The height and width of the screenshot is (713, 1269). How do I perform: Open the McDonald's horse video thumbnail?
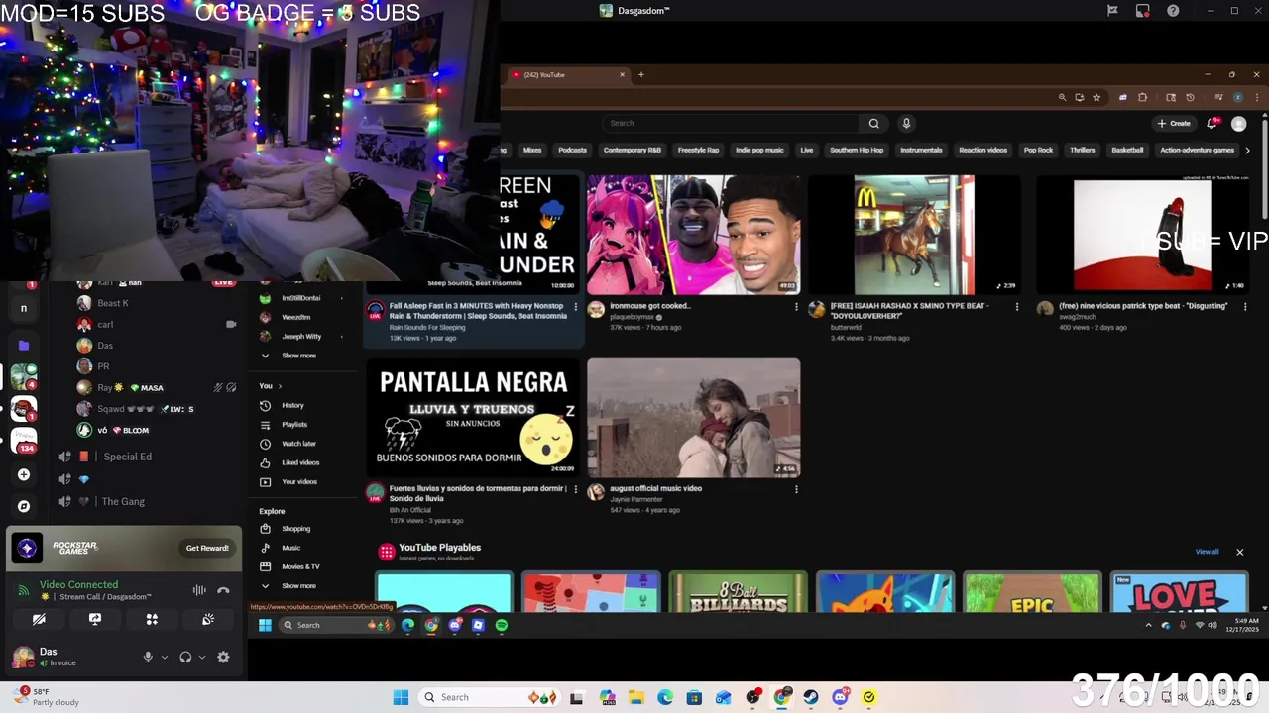tap(914, 235)
